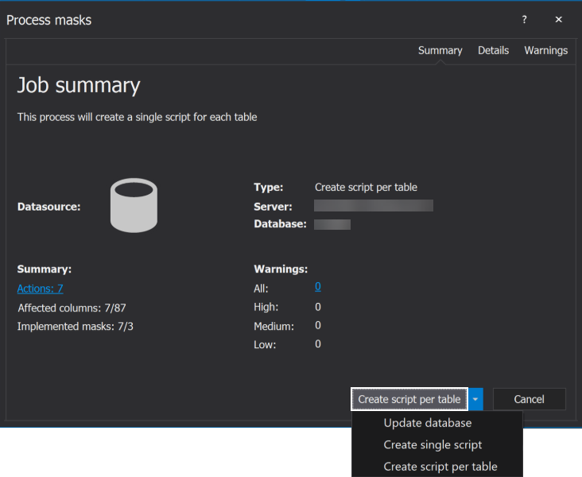Expand the blue dropdown arrow beside Create script
582x477 pixels.
point(475,399)
